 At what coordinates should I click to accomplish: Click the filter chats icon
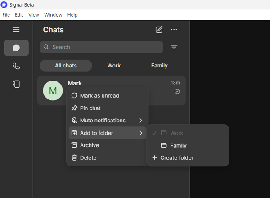click(174, 47)
